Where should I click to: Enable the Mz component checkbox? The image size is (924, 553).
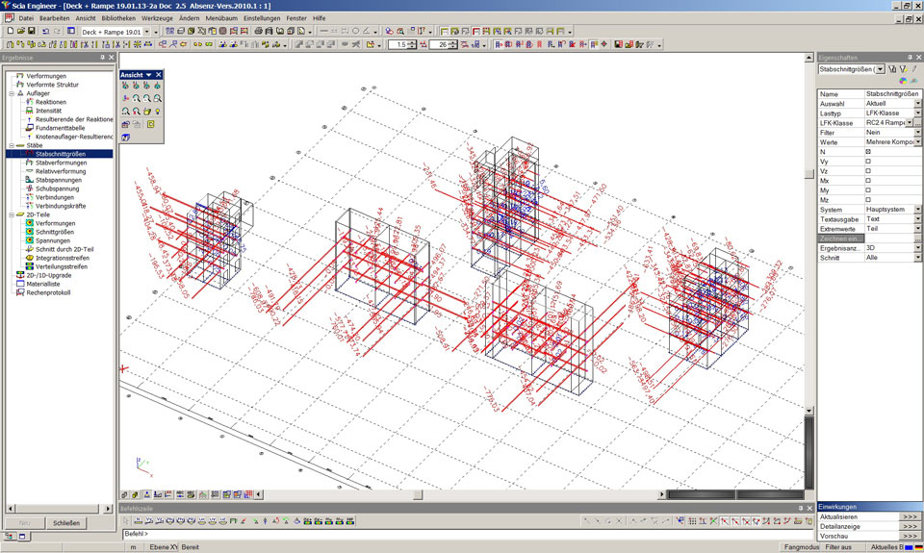(x=868, y=199)
